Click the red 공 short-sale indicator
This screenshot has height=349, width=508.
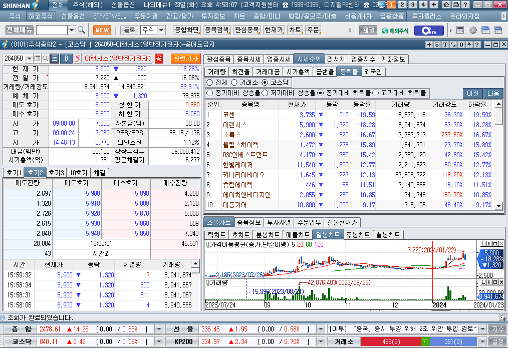pos(158,58)
